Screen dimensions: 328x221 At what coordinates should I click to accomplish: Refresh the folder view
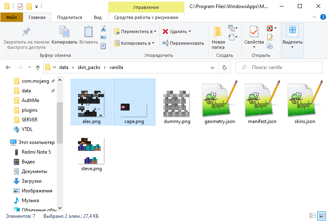coord(224,67)
